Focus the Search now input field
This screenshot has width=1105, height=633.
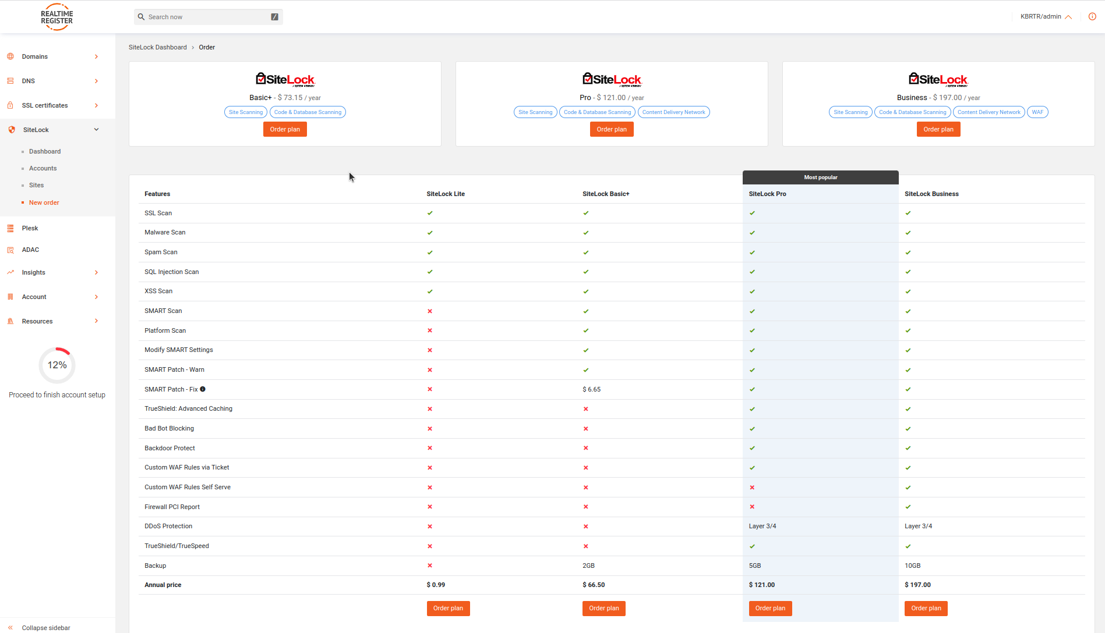[x=209, y=17]
